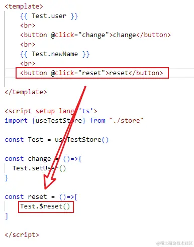Select the Test.newName interpolation line

[55, 54]
